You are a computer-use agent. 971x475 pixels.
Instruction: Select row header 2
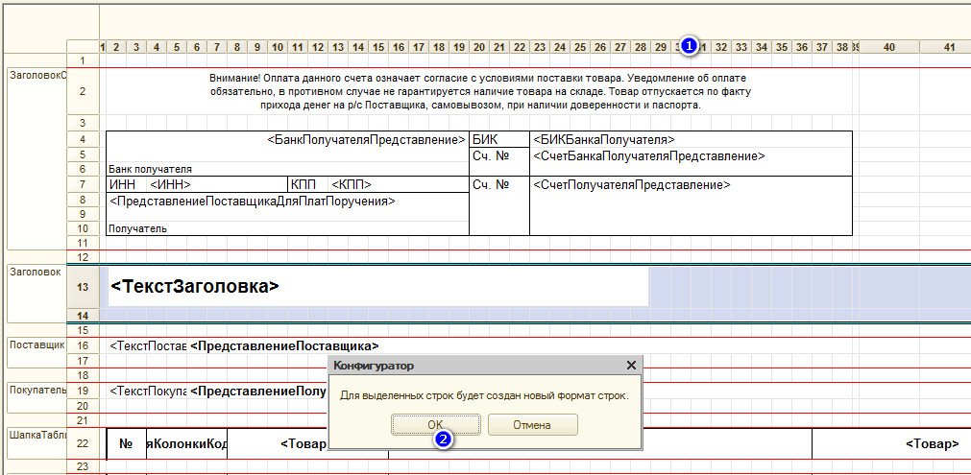click(x=83, y=91)
